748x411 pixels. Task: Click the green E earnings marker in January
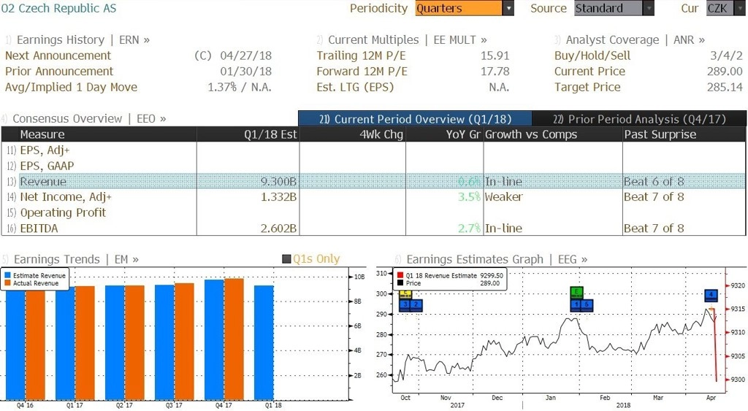click(576, 292)
